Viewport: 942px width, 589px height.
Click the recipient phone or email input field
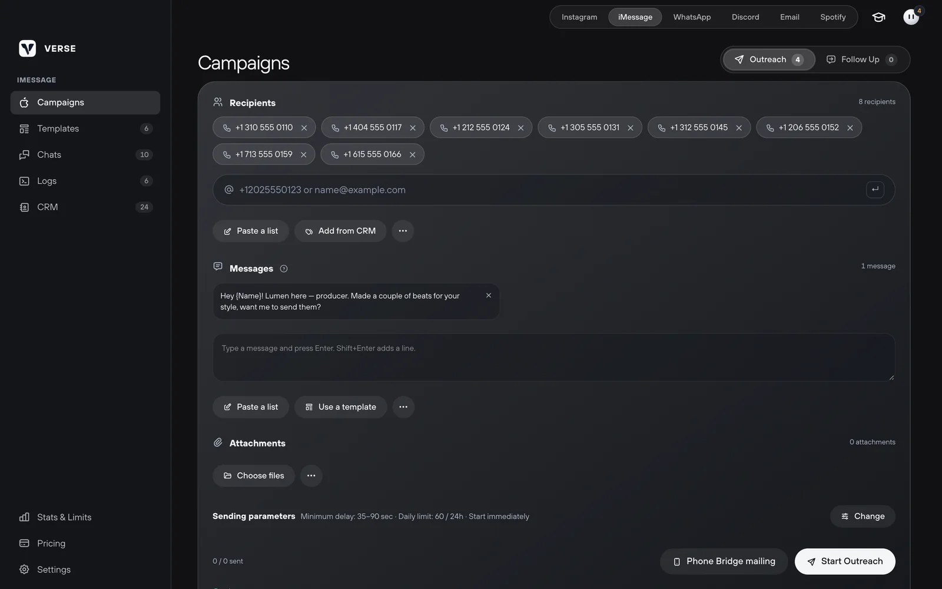coord(553,190)
